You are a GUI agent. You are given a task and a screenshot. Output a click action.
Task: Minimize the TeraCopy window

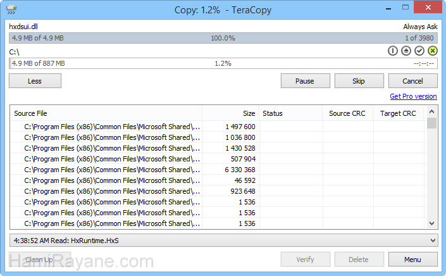[x=388, y=8]
